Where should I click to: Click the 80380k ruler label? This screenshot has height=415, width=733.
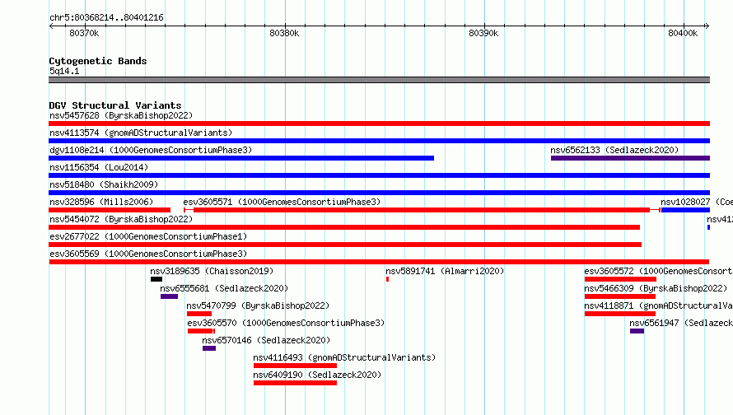pyautogui.click(x=284, y=33)
